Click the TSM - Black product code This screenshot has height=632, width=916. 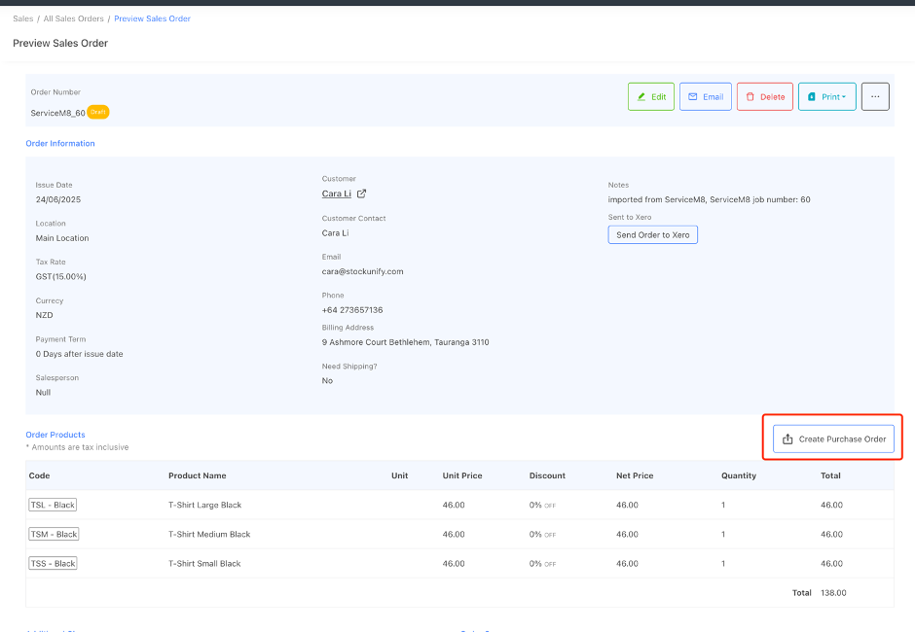pyautogui.click(x=54, y=534)
